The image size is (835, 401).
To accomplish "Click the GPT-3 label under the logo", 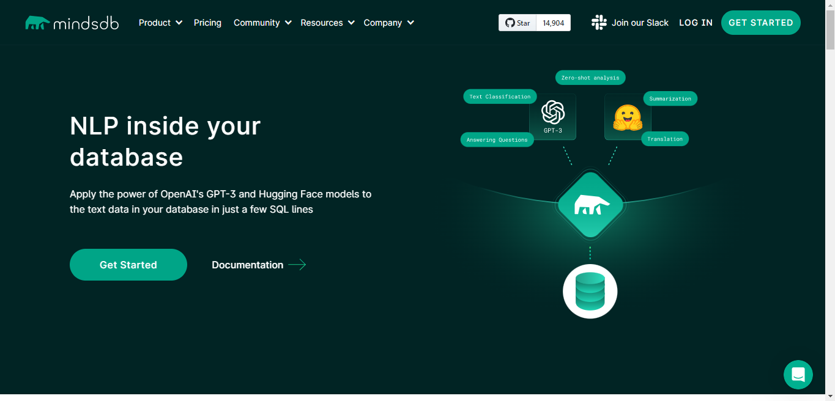I will point(553,131).
